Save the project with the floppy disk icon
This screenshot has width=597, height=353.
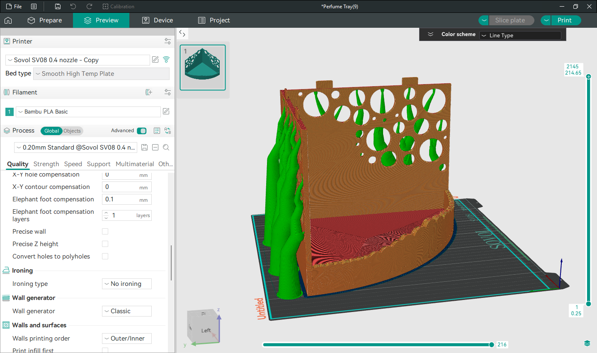pos(58,6)
